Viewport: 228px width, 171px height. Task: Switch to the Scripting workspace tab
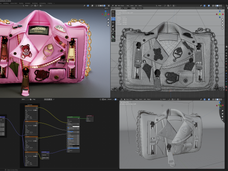click(50, 3)
